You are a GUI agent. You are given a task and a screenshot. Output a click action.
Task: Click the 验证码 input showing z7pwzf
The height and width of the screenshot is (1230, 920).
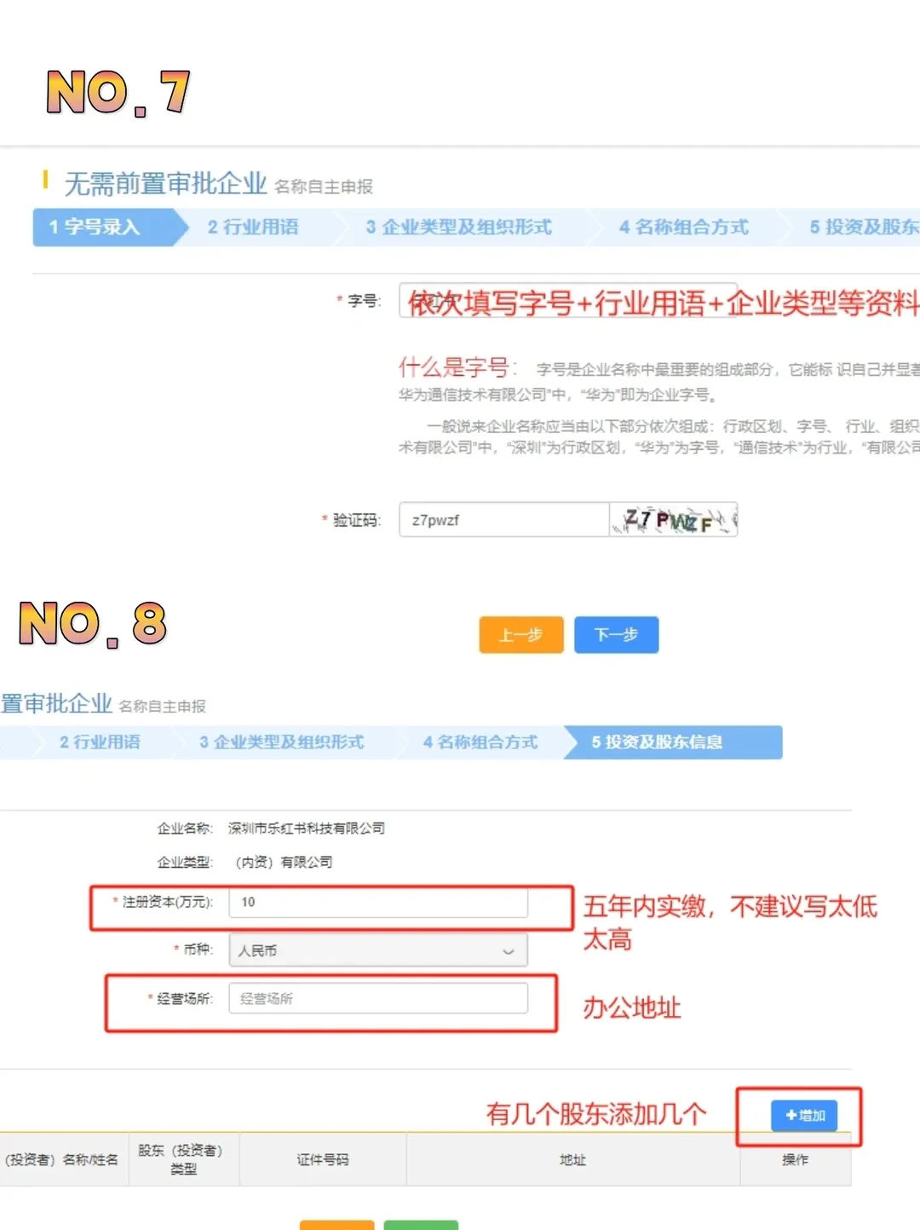click(x=503, y=520)
